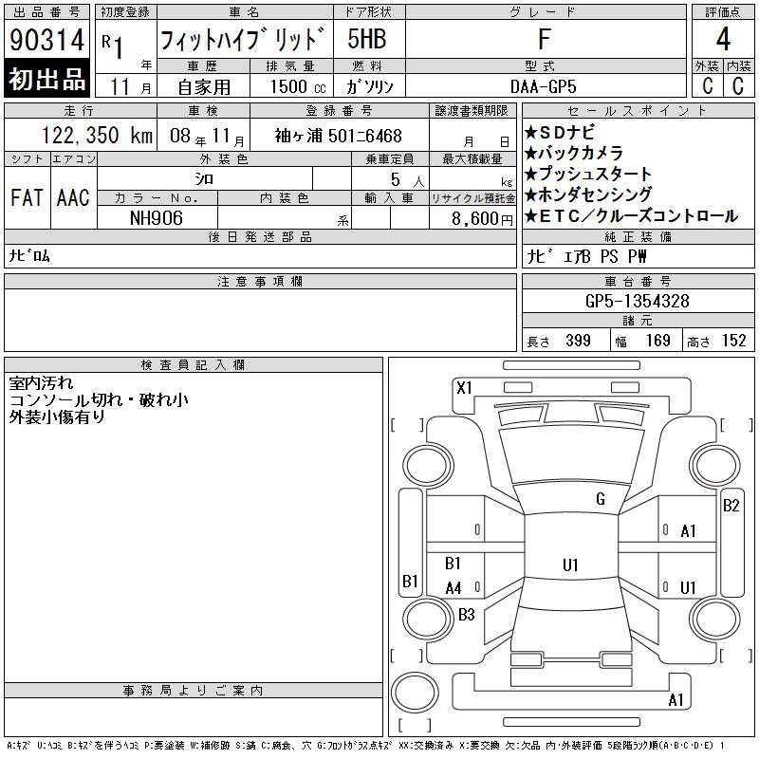Viewport: 759px width, 759px height.
Task: Select the B2 damage marker on diagram
Action: 731,506
